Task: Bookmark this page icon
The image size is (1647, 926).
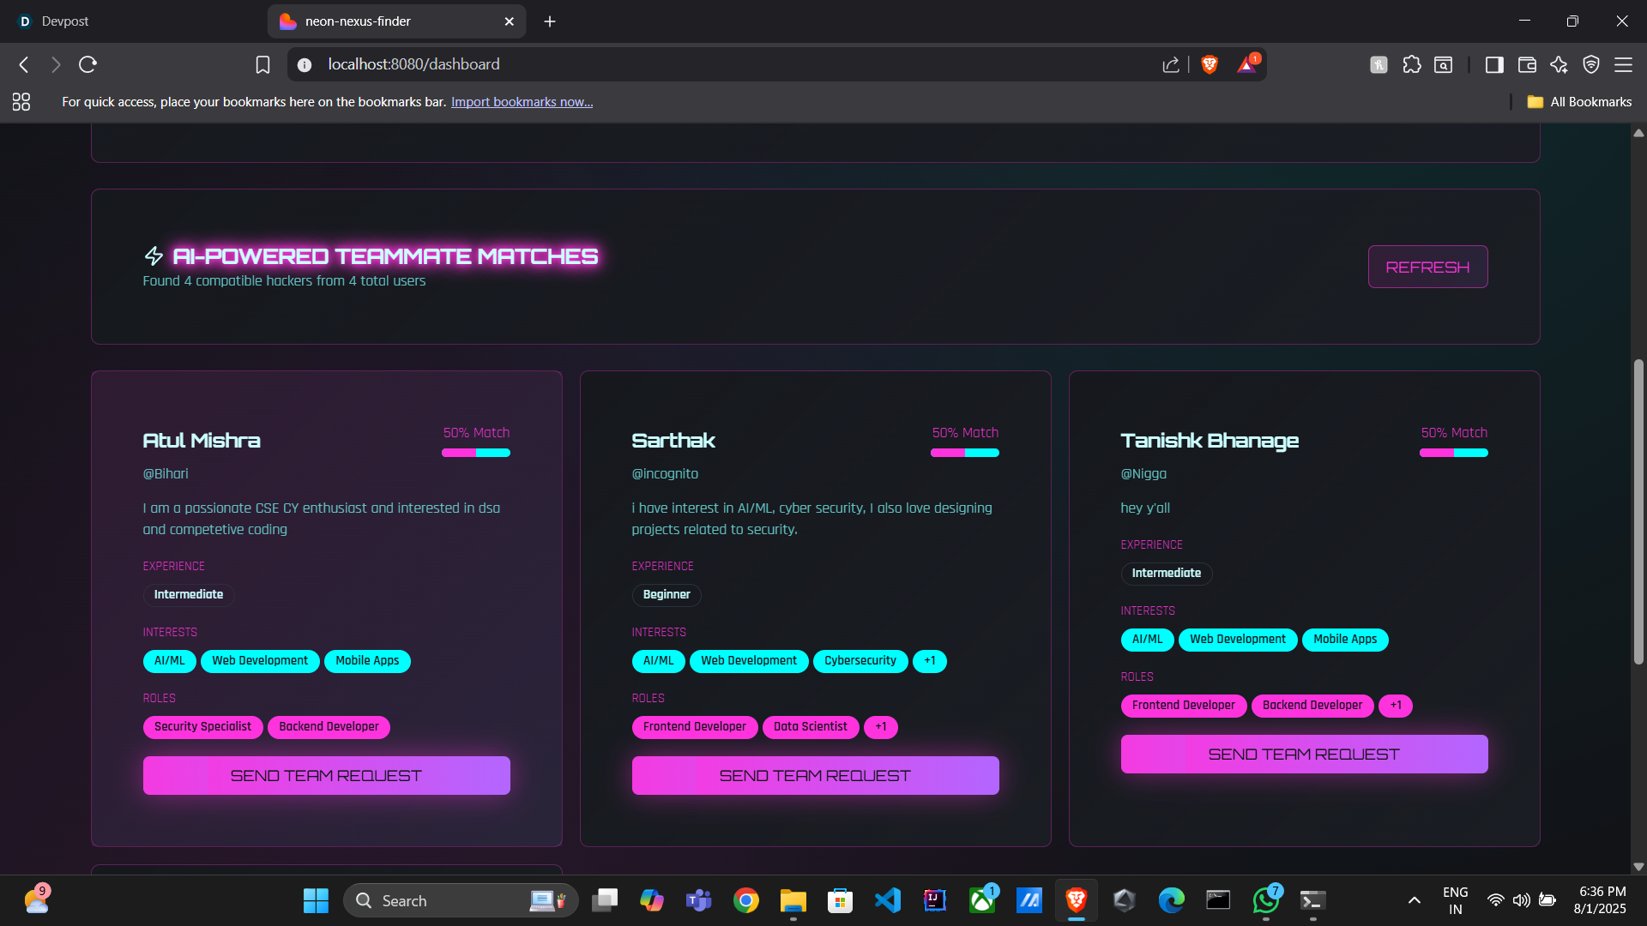Action: [262, 64]
